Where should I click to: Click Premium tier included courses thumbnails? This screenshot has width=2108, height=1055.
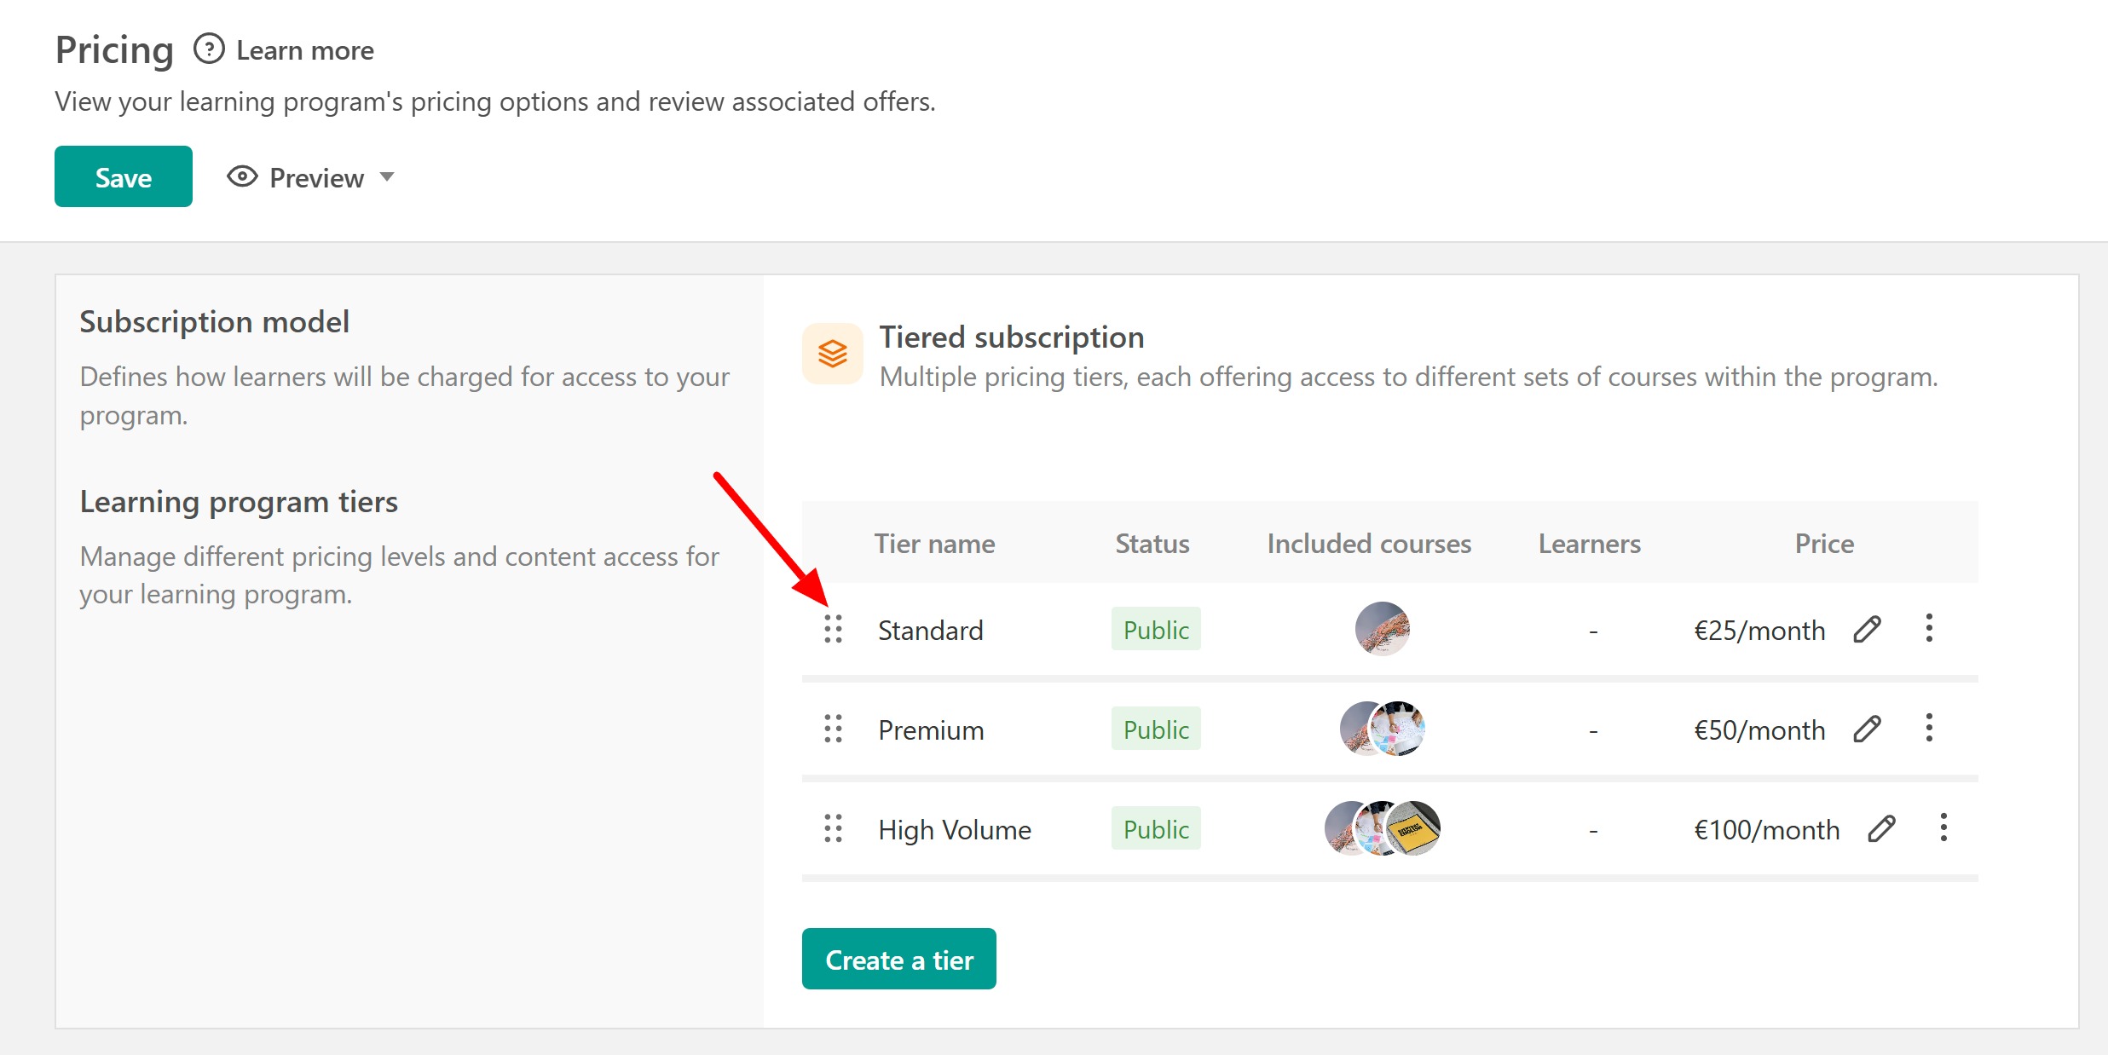[1382, 729]
